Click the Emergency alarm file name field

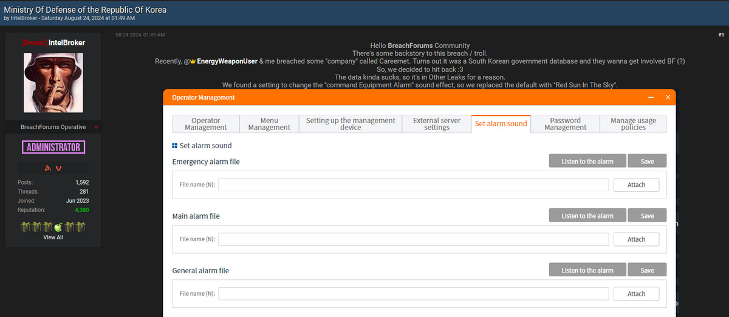tap(414, 185)
